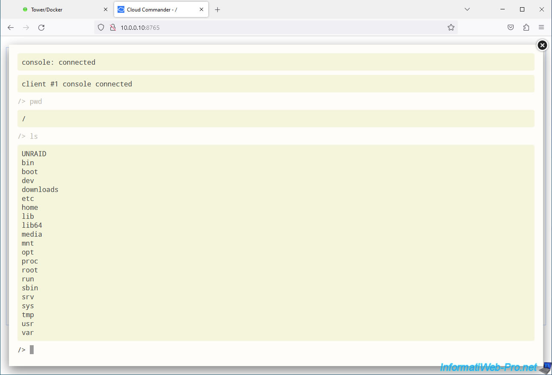Open a new tab with plus button
This screenshot has height=375, width=552.
217,9
